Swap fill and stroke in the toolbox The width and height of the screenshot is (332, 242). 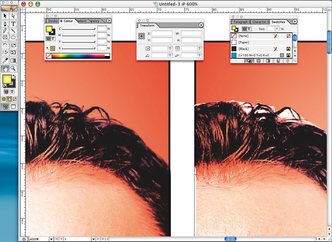14,76
